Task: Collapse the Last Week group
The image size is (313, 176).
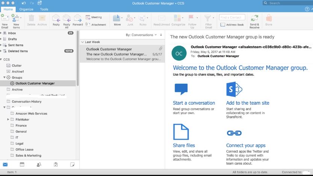Action: click(x=82, y=42)
